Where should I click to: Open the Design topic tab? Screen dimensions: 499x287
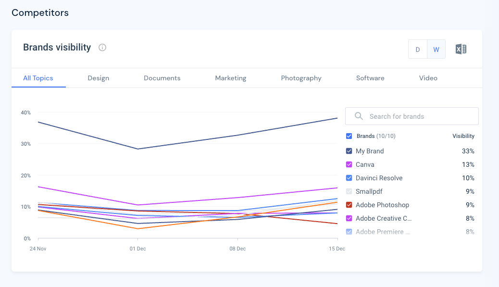(98, 78)
